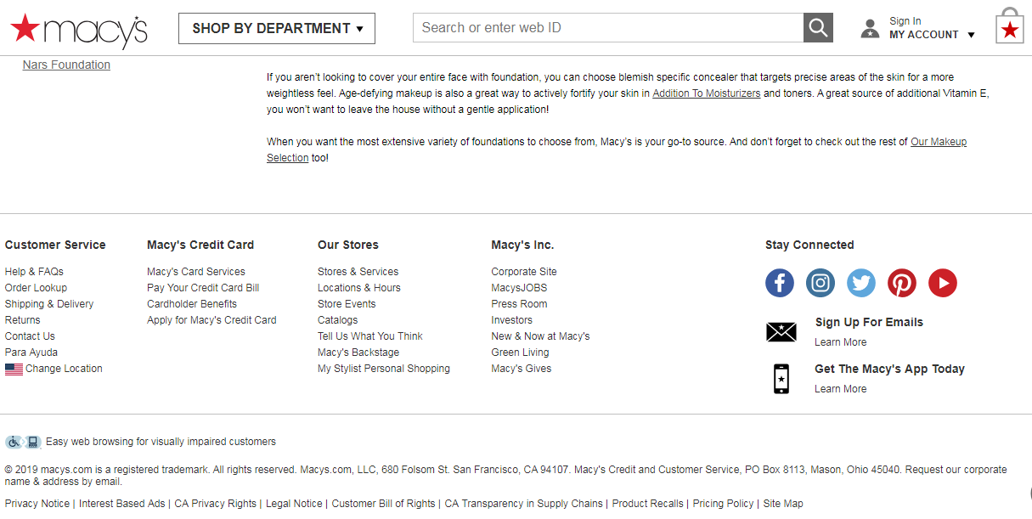This screenshot has width=1032, height=519.
Task: Open Store Events
Action: tap(347, 304)
